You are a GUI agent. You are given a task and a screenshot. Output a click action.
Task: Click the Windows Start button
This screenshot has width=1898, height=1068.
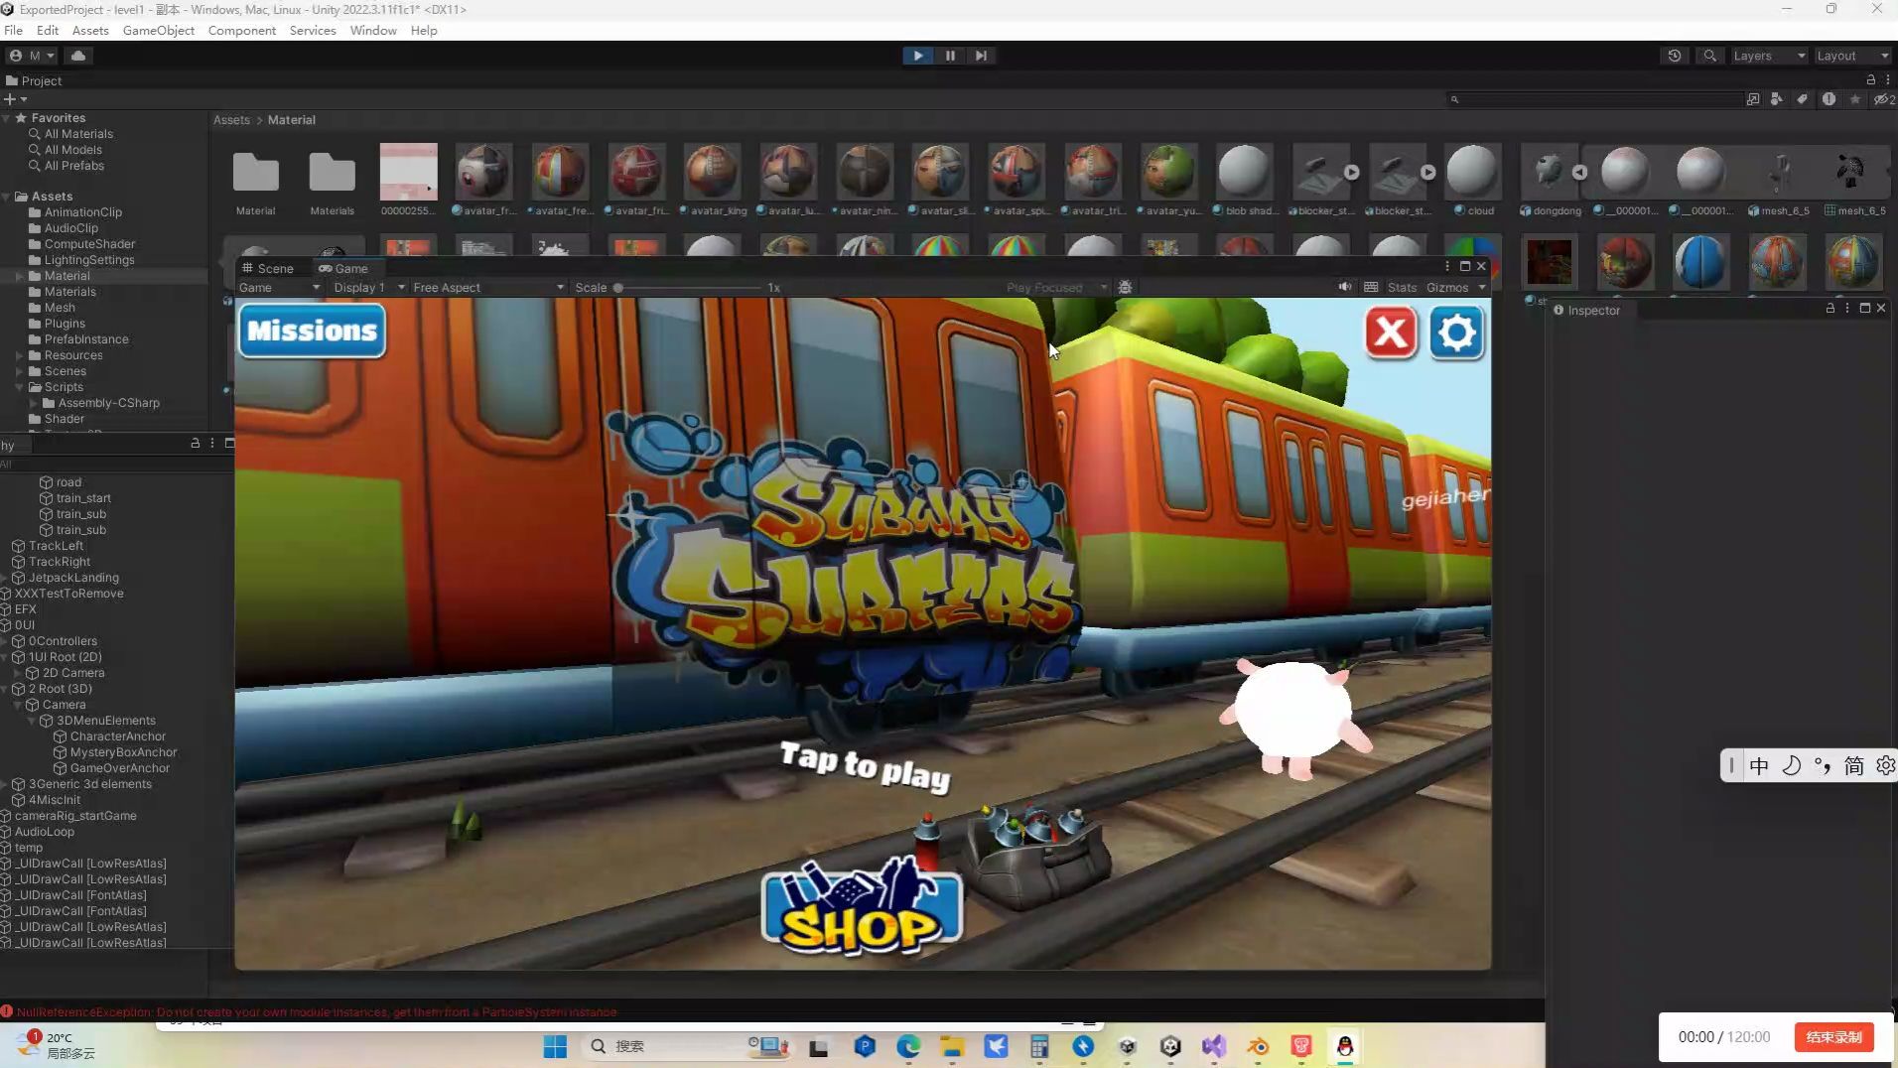click(x=554, y=1046)
